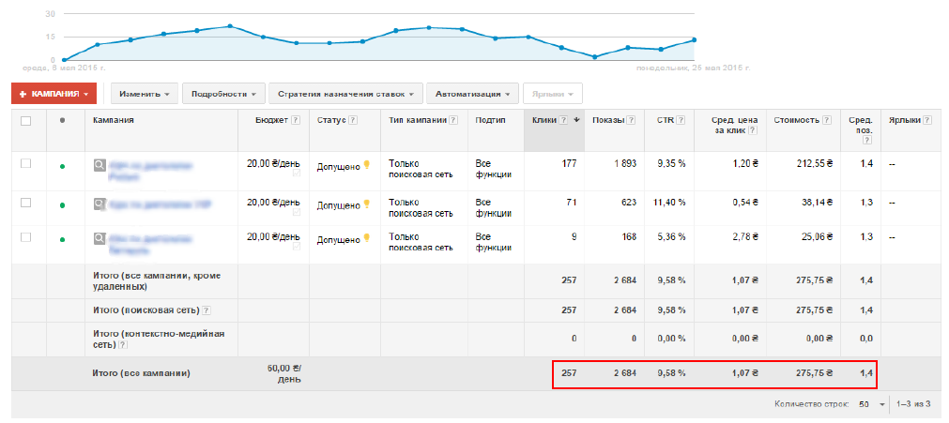
Task: Click search magnifier icon in 177-clicks campaign row
Action: click(99, 164)
